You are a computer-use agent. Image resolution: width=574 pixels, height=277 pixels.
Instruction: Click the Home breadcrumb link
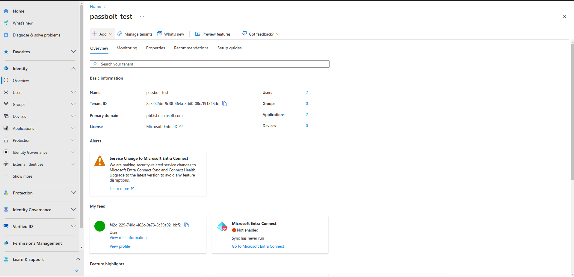[96, 6]
